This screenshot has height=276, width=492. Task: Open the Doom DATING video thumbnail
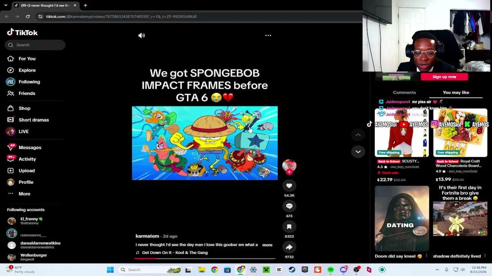(x=402, y=219)
